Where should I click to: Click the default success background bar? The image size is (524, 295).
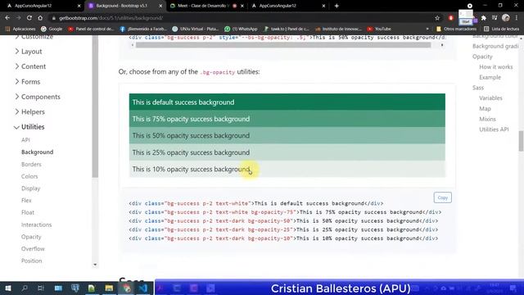[x=287, y=102]
